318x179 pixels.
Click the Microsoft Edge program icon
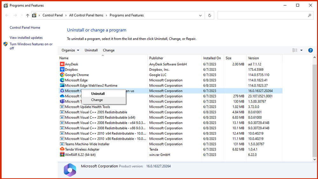click(x=62, y=80)
